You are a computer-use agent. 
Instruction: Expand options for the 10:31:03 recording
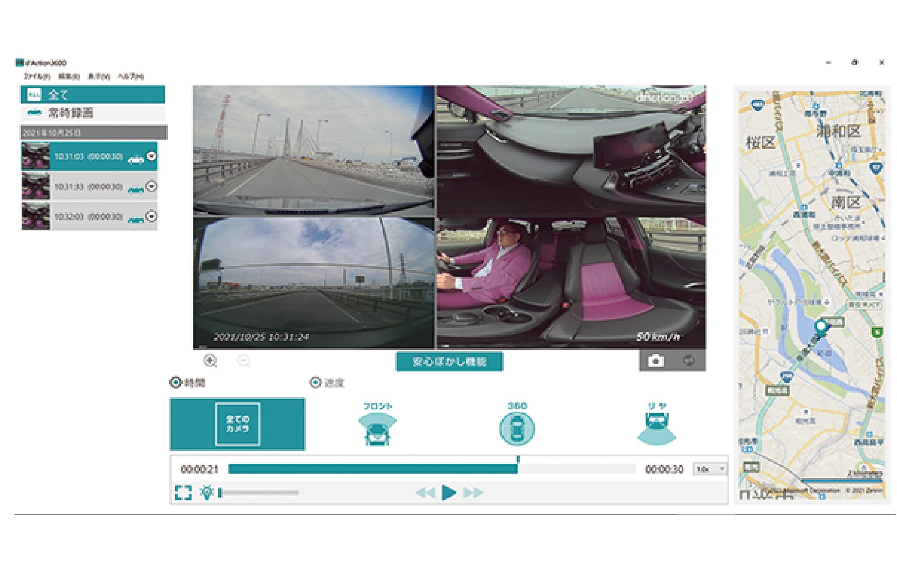pos(151,156)
